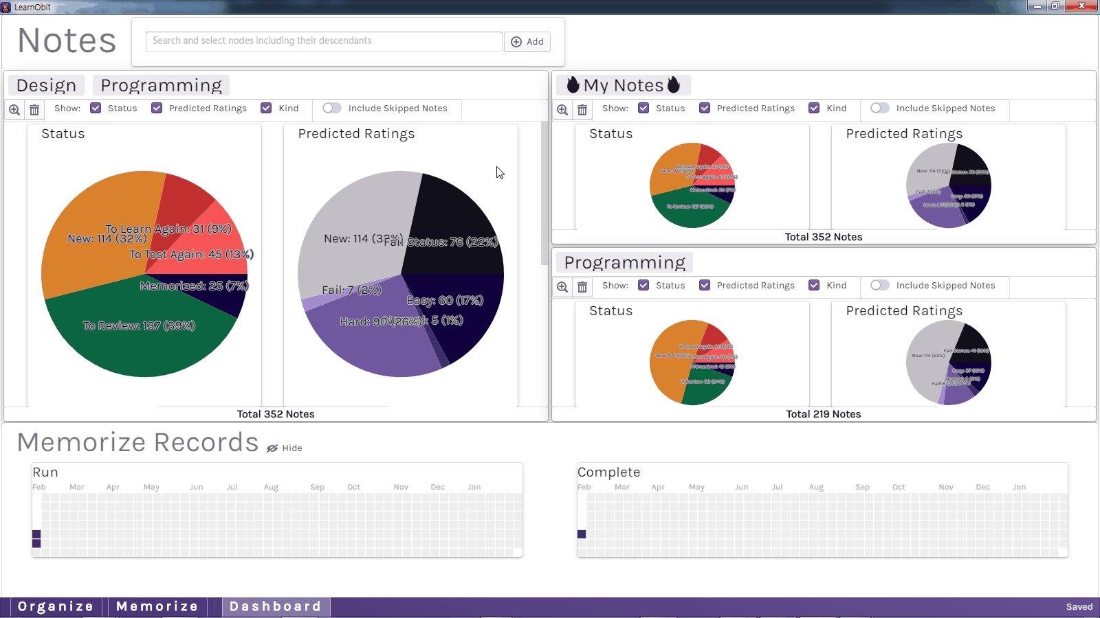1100x618 pixels.
Task: Delete the My Notes panel via trash icon
Action: (582, 110)
